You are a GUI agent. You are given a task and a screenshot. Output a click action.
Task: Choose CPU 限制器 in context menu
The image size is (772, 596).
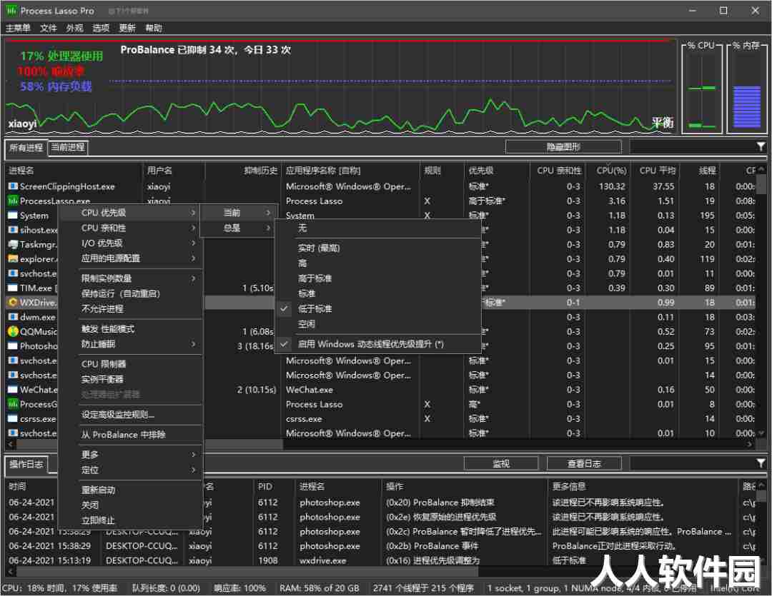tap(131, 364)
